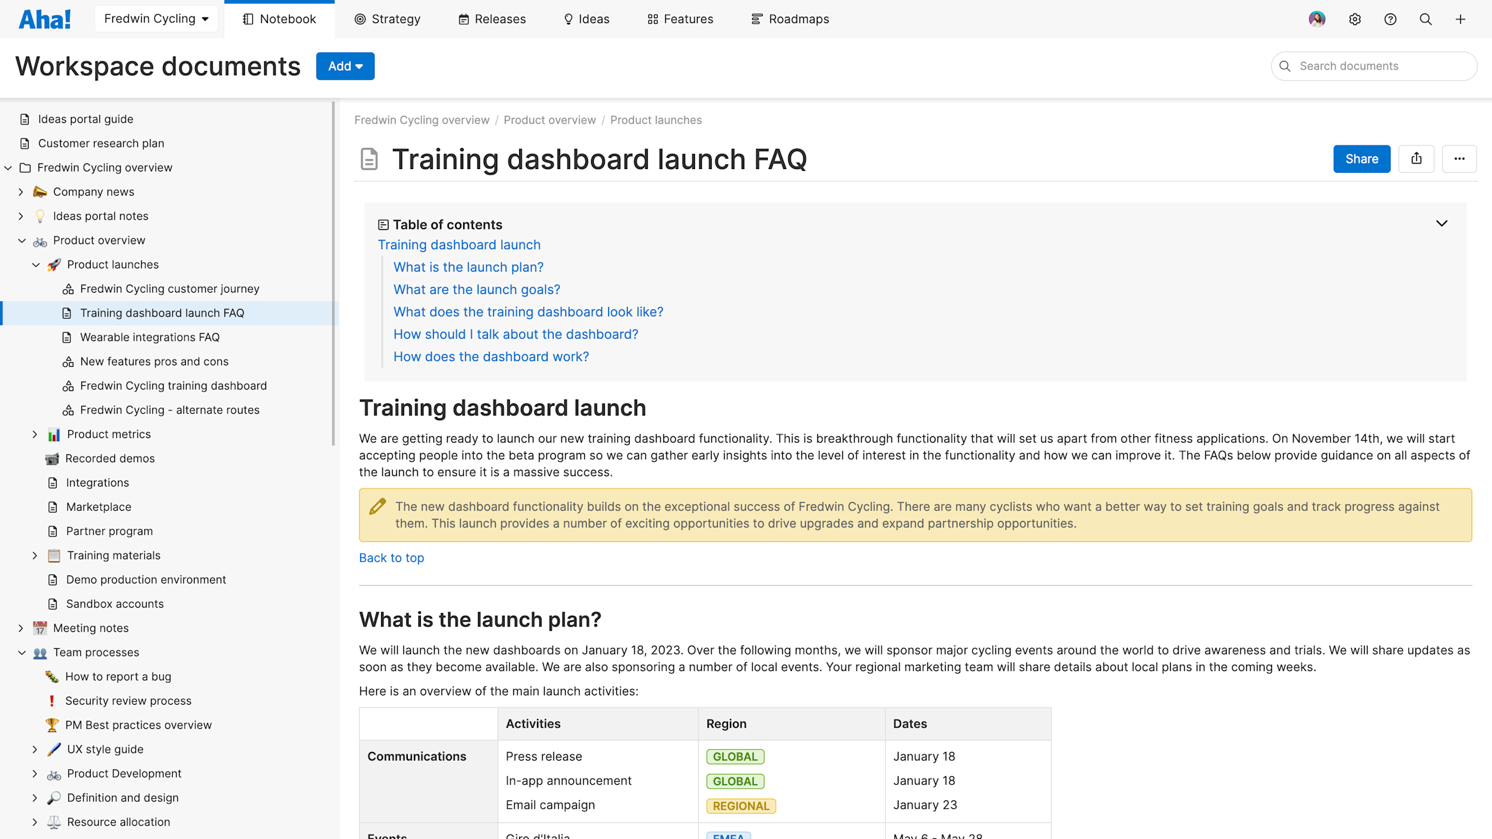Screen dimensions: 1492x839
Task: Click the help question mark icon
Action: pos(1390,19)
